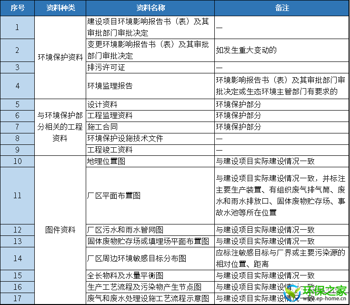Select the 设计资料 cell

coord(103,104)
